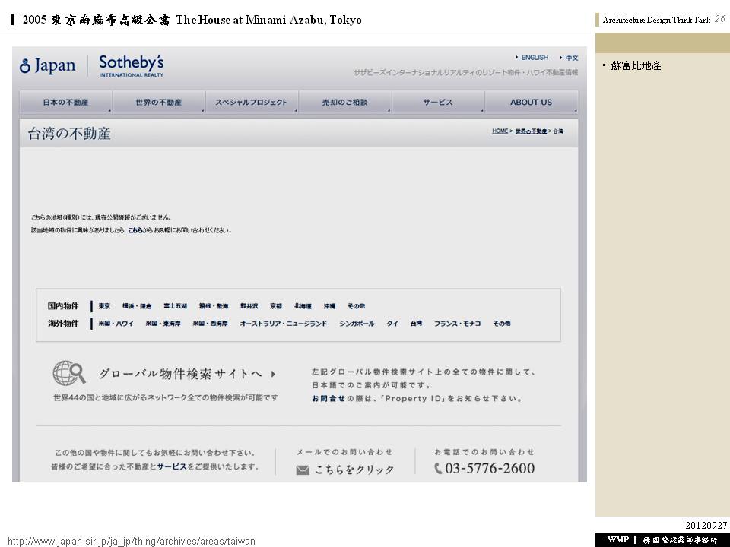Expand the サービス menu
This screenshot has width=730, height=547.
click(438, 103)
